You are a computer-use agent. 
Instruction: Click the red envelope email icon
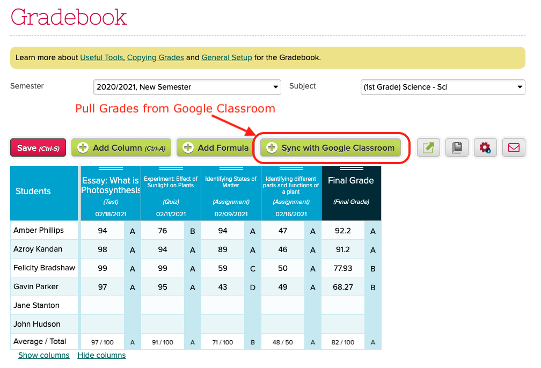pos(514,148)
